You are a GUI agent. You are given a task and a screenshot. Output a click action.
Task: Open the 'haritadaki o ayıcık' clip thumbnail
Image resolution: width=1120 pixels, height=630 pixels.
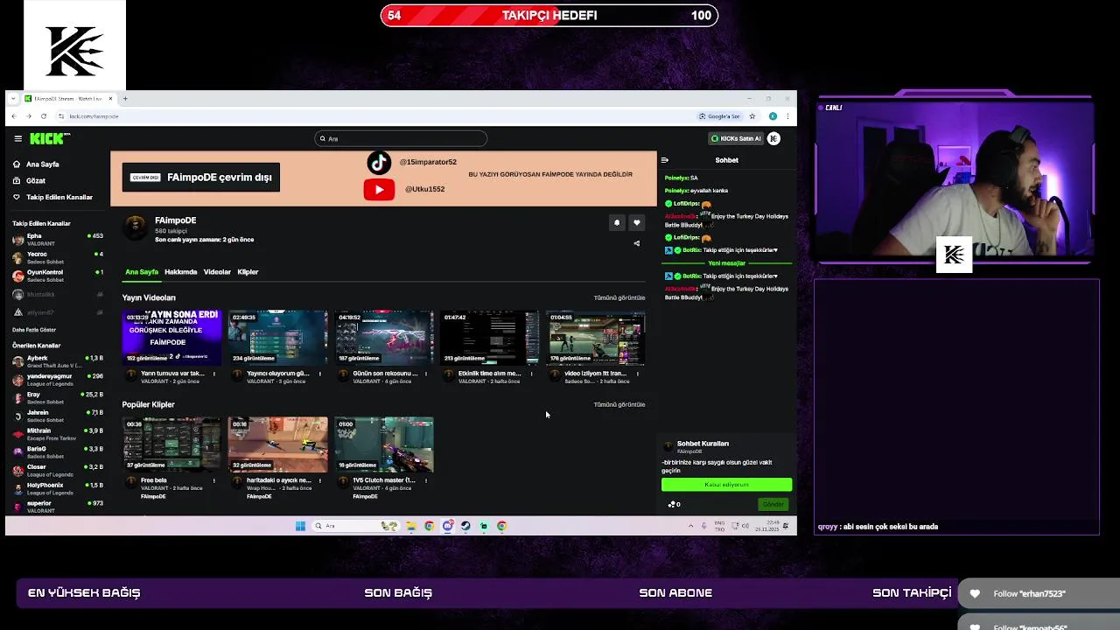(x=278, y=444)
